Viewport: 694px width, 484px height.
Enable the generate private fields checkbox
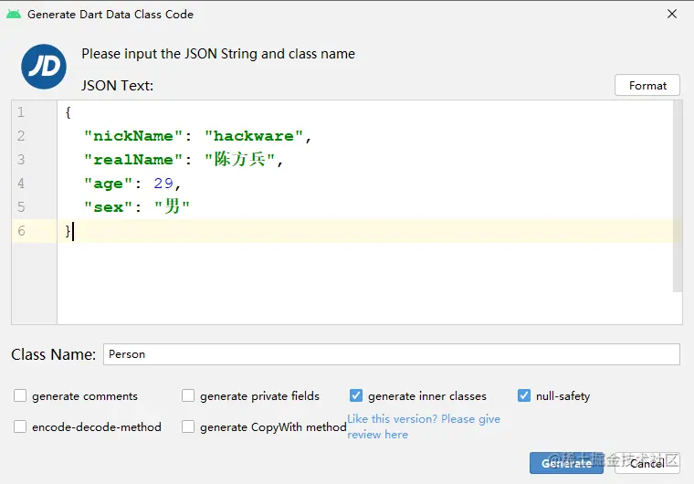(188, 395)
